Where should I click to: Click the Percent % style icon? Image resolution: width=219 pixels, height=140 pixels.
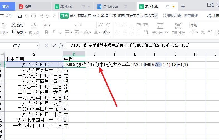pos(203,32)
